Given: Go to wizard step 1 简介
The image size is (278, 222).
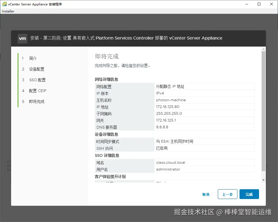Looking at the screenshot, I should pos(33,58).
